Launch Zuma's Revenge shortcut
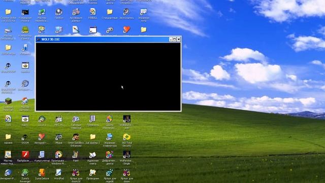This screenshot has height=183, width=325. (x=25, y=172)
